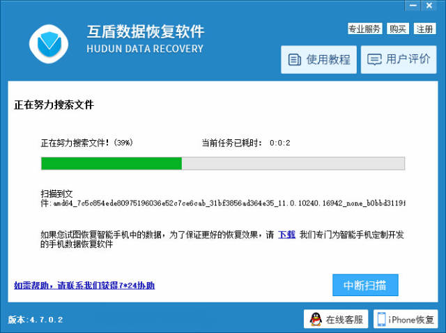The image size is (446, 333).
Task: Click the phone icon beside iPhone恢复
Action: 381,319
